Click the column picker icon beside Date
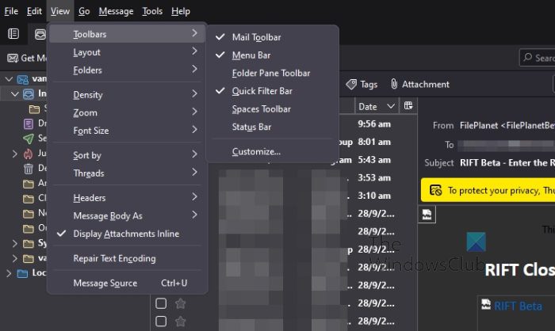 (408, 106)
